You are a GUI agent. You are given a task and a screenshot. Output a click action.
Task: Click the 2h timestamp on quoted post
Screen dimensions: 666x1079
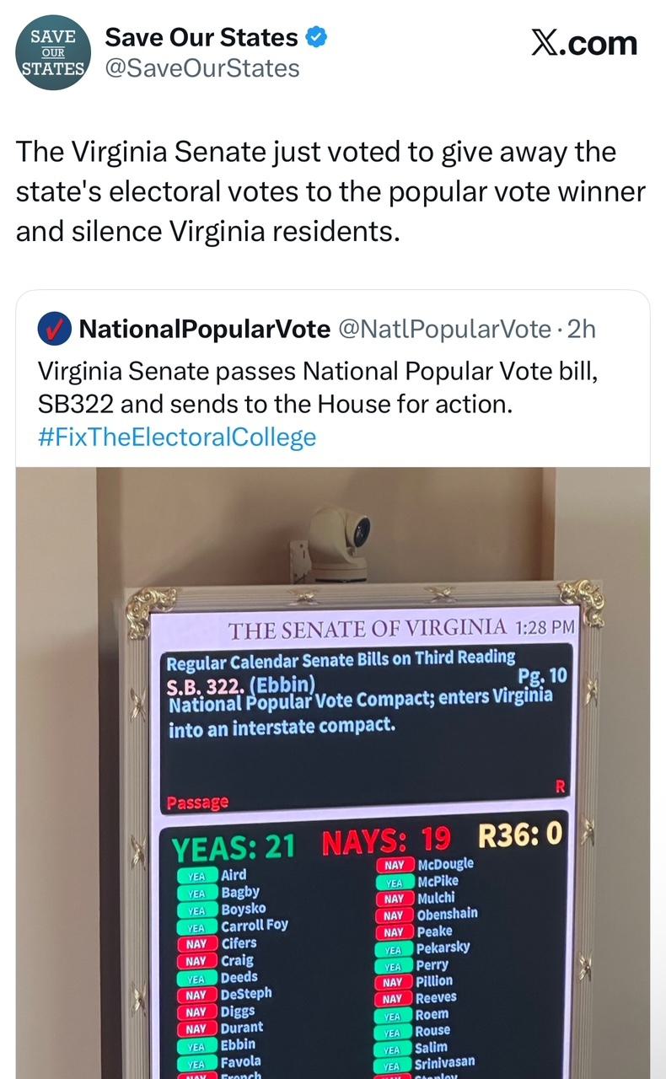(582, 330)
